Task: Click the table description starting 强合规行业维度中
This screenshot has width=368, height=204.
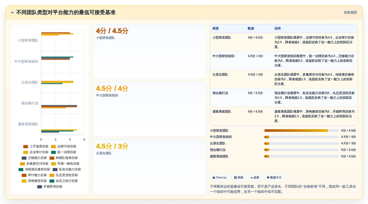Action: click(314, 98)
